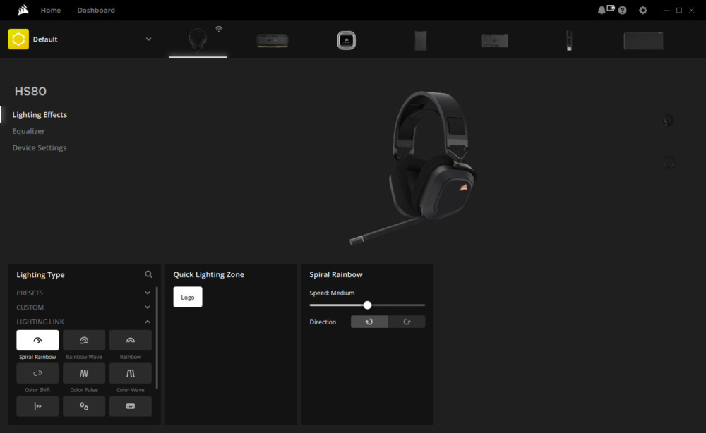Image resolution: width=706 pixels, height=433 pixels.
Task: Open Device Settings page
Action: point(39,147)
